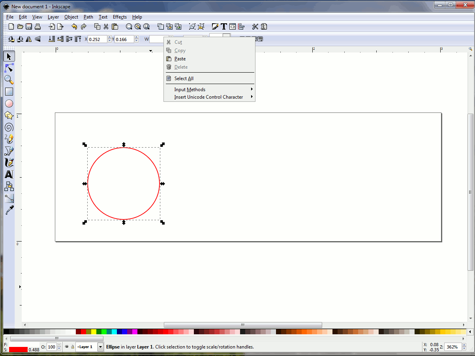Open the Effects menu
475x356 pixels.
(120, 17)
